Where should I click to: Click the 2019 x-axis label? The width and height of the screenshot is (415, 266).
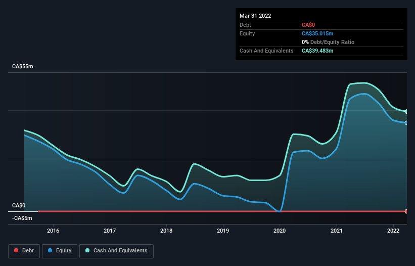[223, 231]
